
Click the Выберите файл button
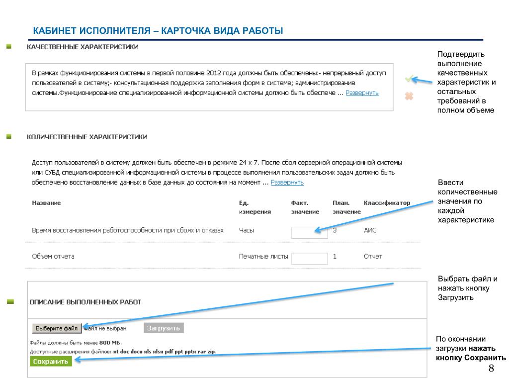[57, 328]
